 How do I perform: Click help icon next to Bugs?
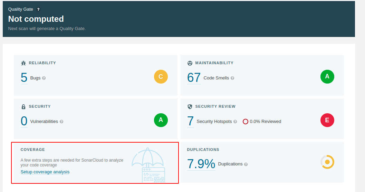(x=44, y=78)
